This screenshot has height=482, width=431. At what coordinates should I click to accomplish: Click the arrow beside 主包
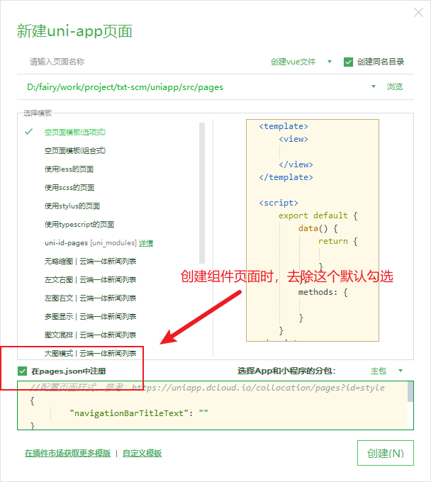click(401, 371)
